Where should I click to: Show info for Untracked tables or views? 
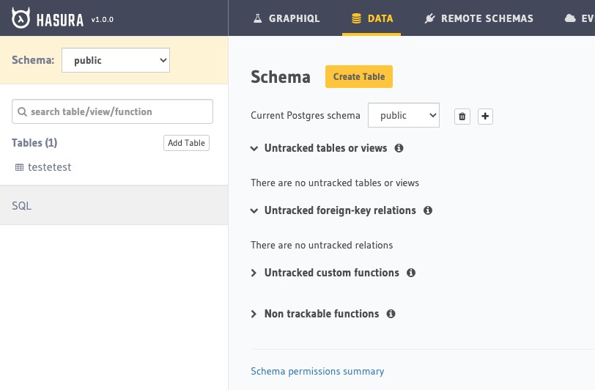[399, 148]
